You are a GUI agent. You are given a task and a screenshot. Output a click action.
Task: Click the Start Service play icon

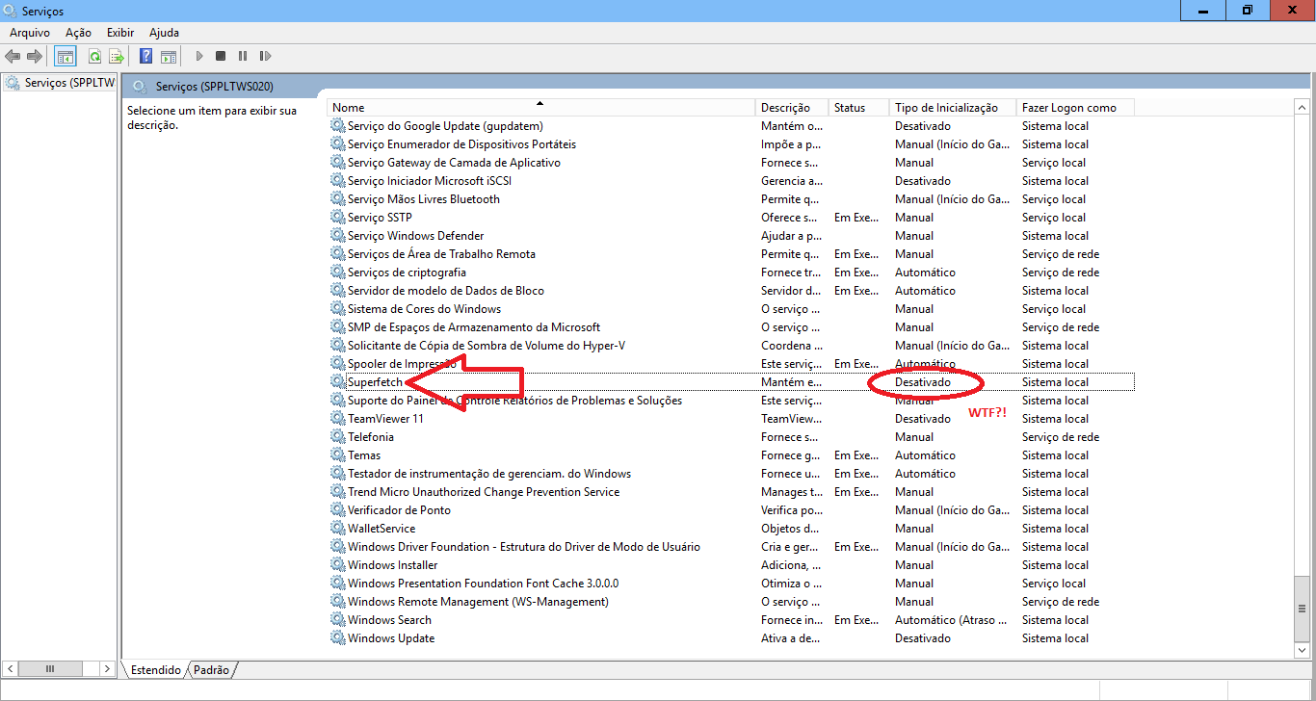199,57
